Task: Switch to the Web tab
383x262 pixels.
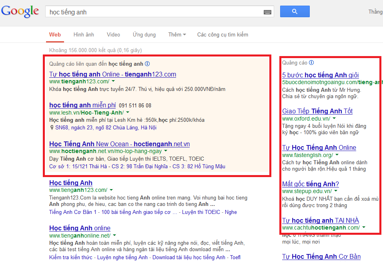Action: (x=55, y=35)
